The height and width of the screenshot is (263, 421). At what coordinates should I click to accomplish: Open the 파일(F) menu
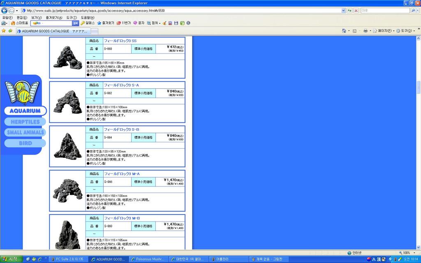tap(7, 17)
